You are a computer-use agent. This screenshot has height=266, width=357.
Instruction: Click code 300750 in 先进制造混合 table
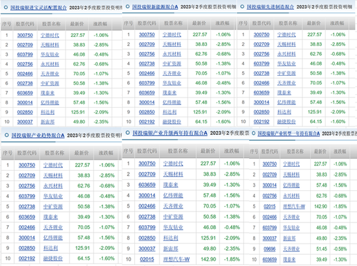click(x=262, y=34)
